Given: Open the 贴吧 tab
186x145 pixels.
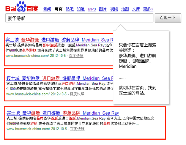Looking at the screenshot, I should pos(70,9).
